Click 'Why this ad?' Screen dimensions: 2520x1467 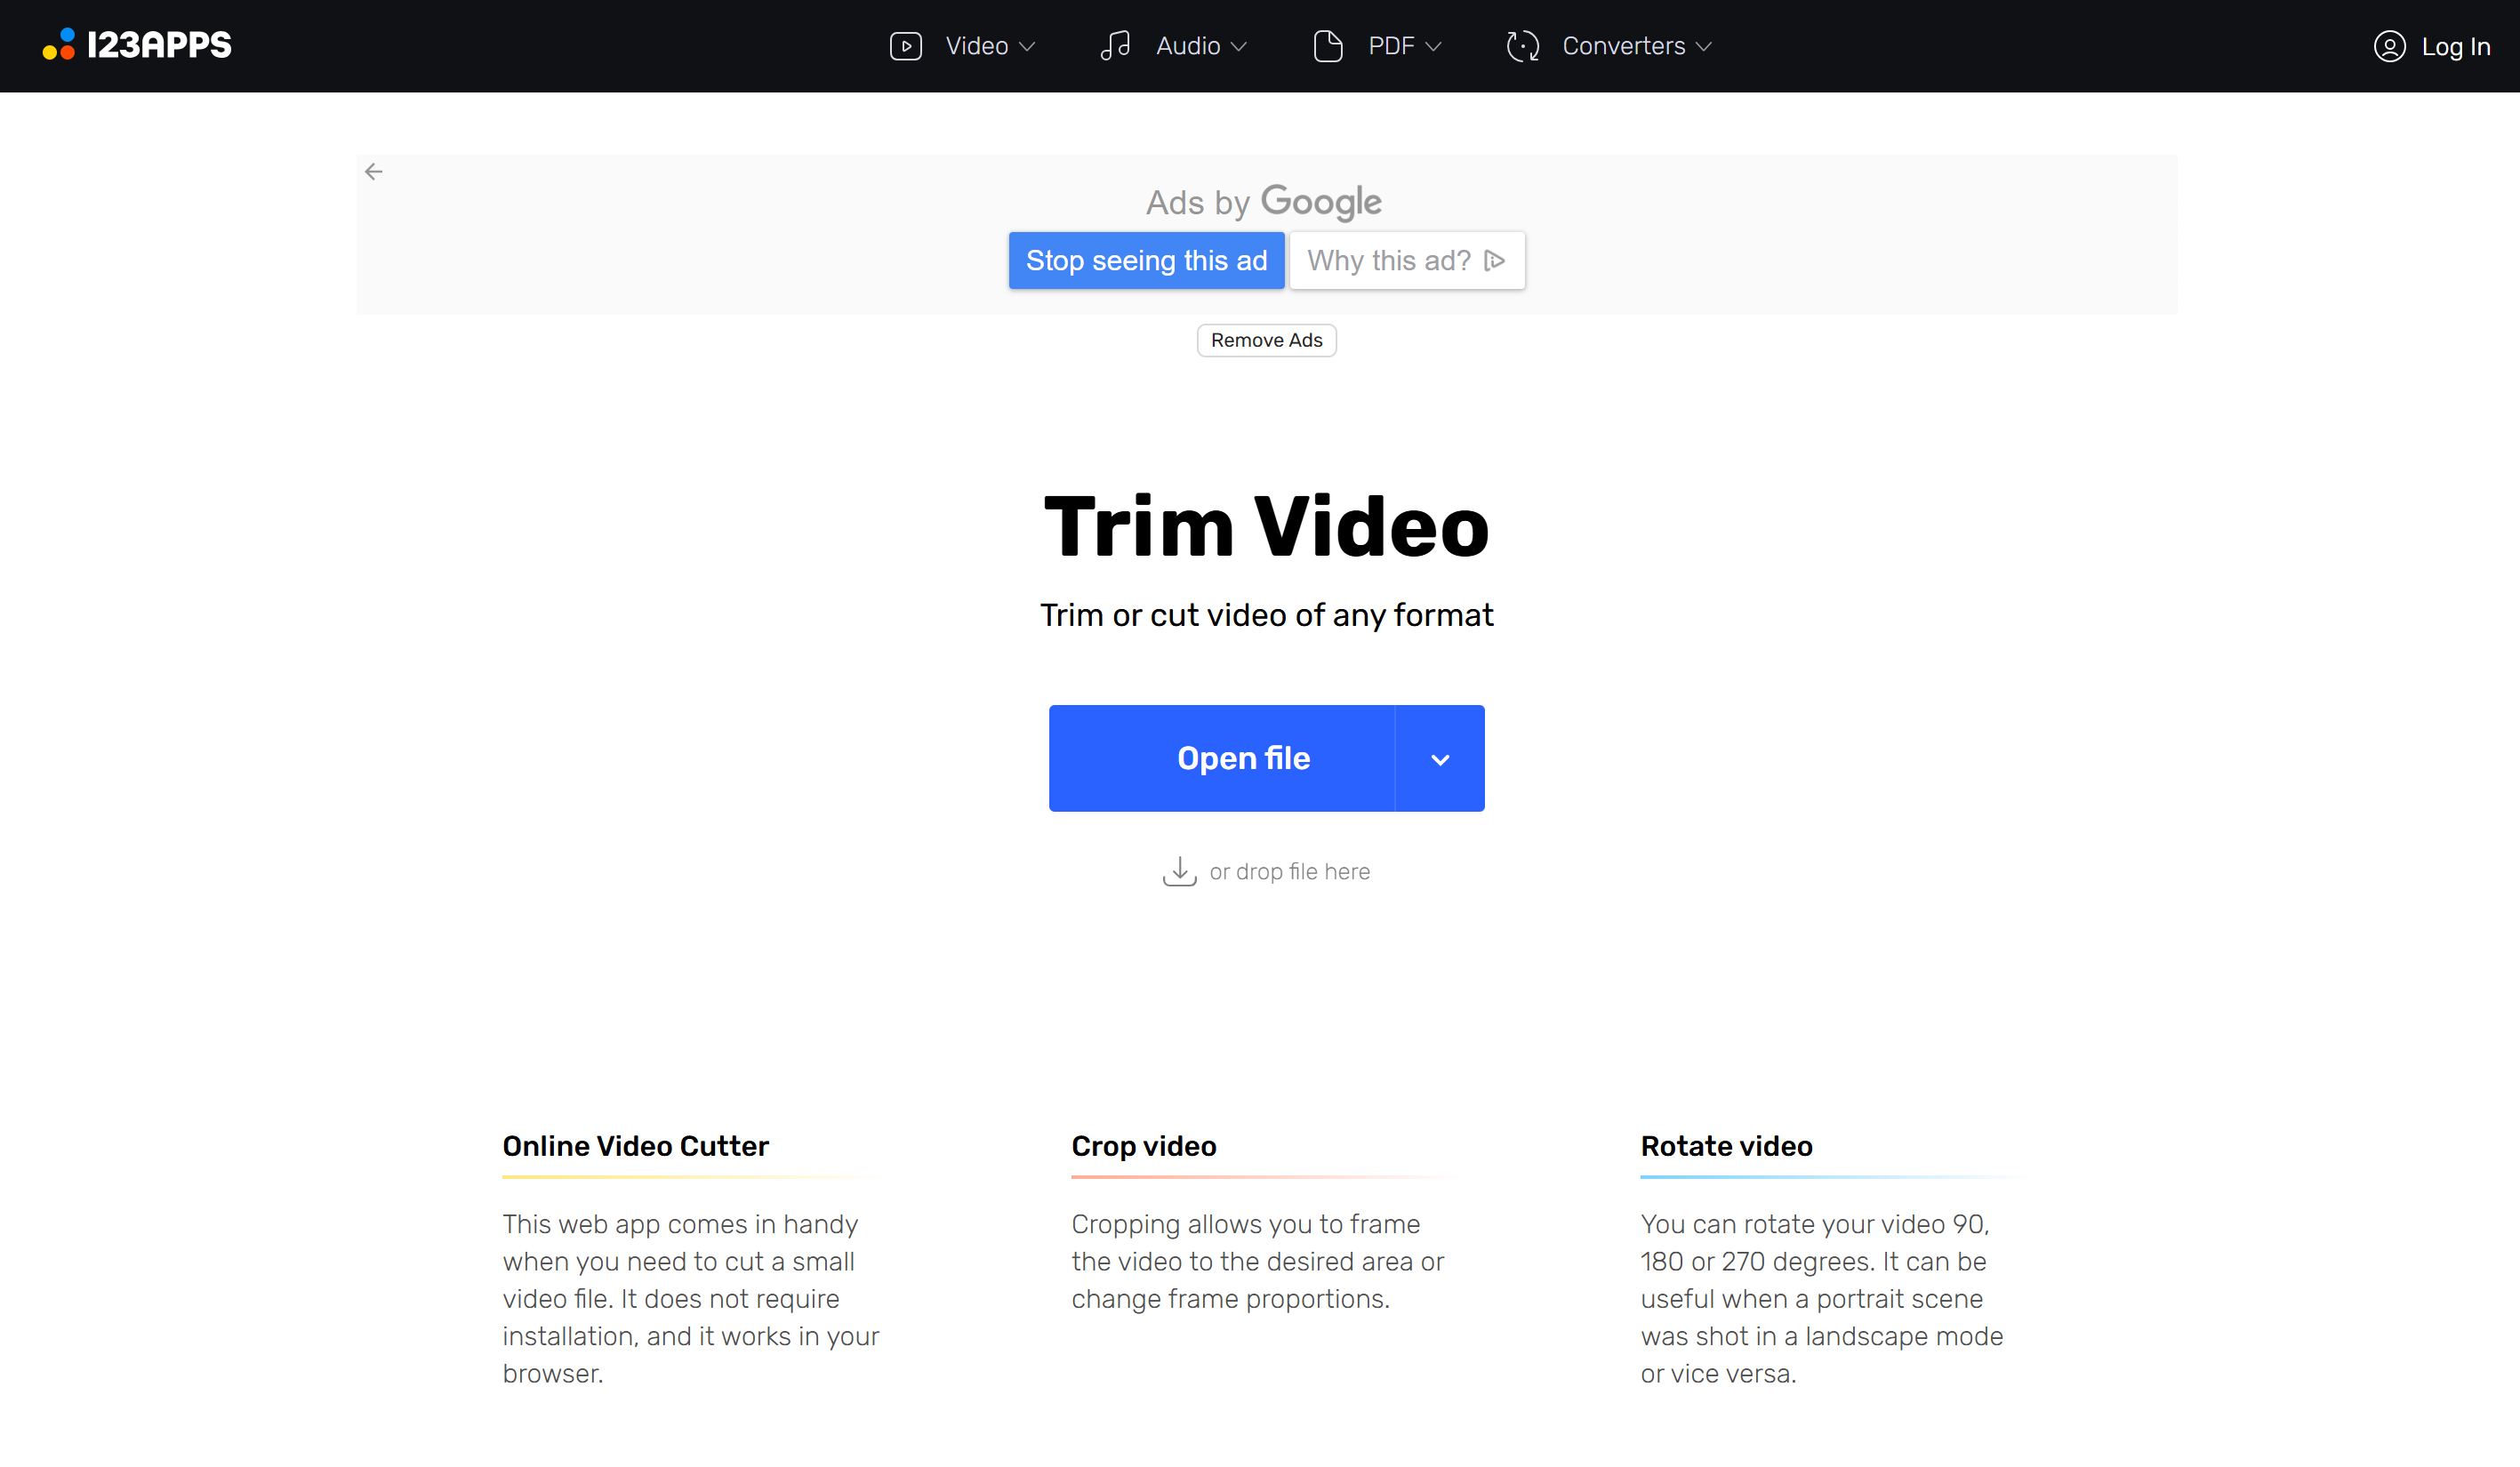pos(1390,260)
